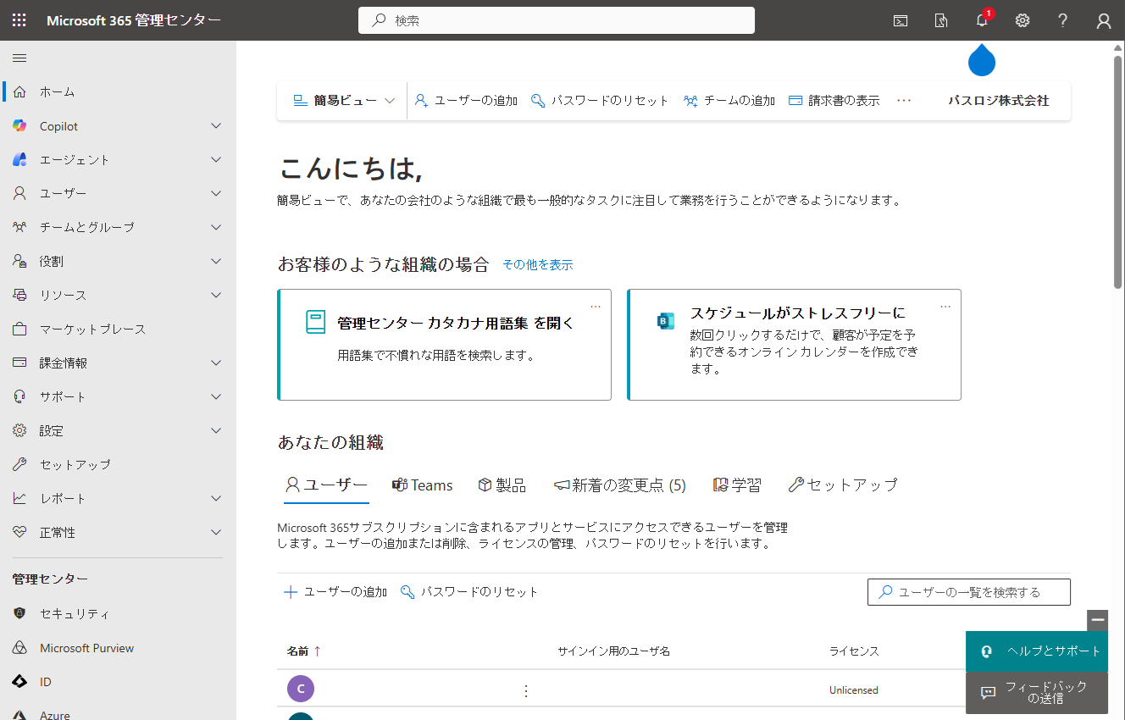Expand the レポート navigation section
Image resolution: width=1125 pixels, height=720 pixels.
(216, 498)
